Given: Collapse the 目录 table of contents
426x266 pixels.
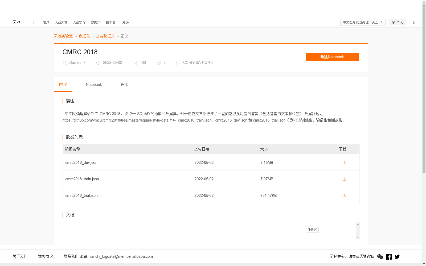Looking at the screenshot, I should pyautogui.click(x=313, y=230).
